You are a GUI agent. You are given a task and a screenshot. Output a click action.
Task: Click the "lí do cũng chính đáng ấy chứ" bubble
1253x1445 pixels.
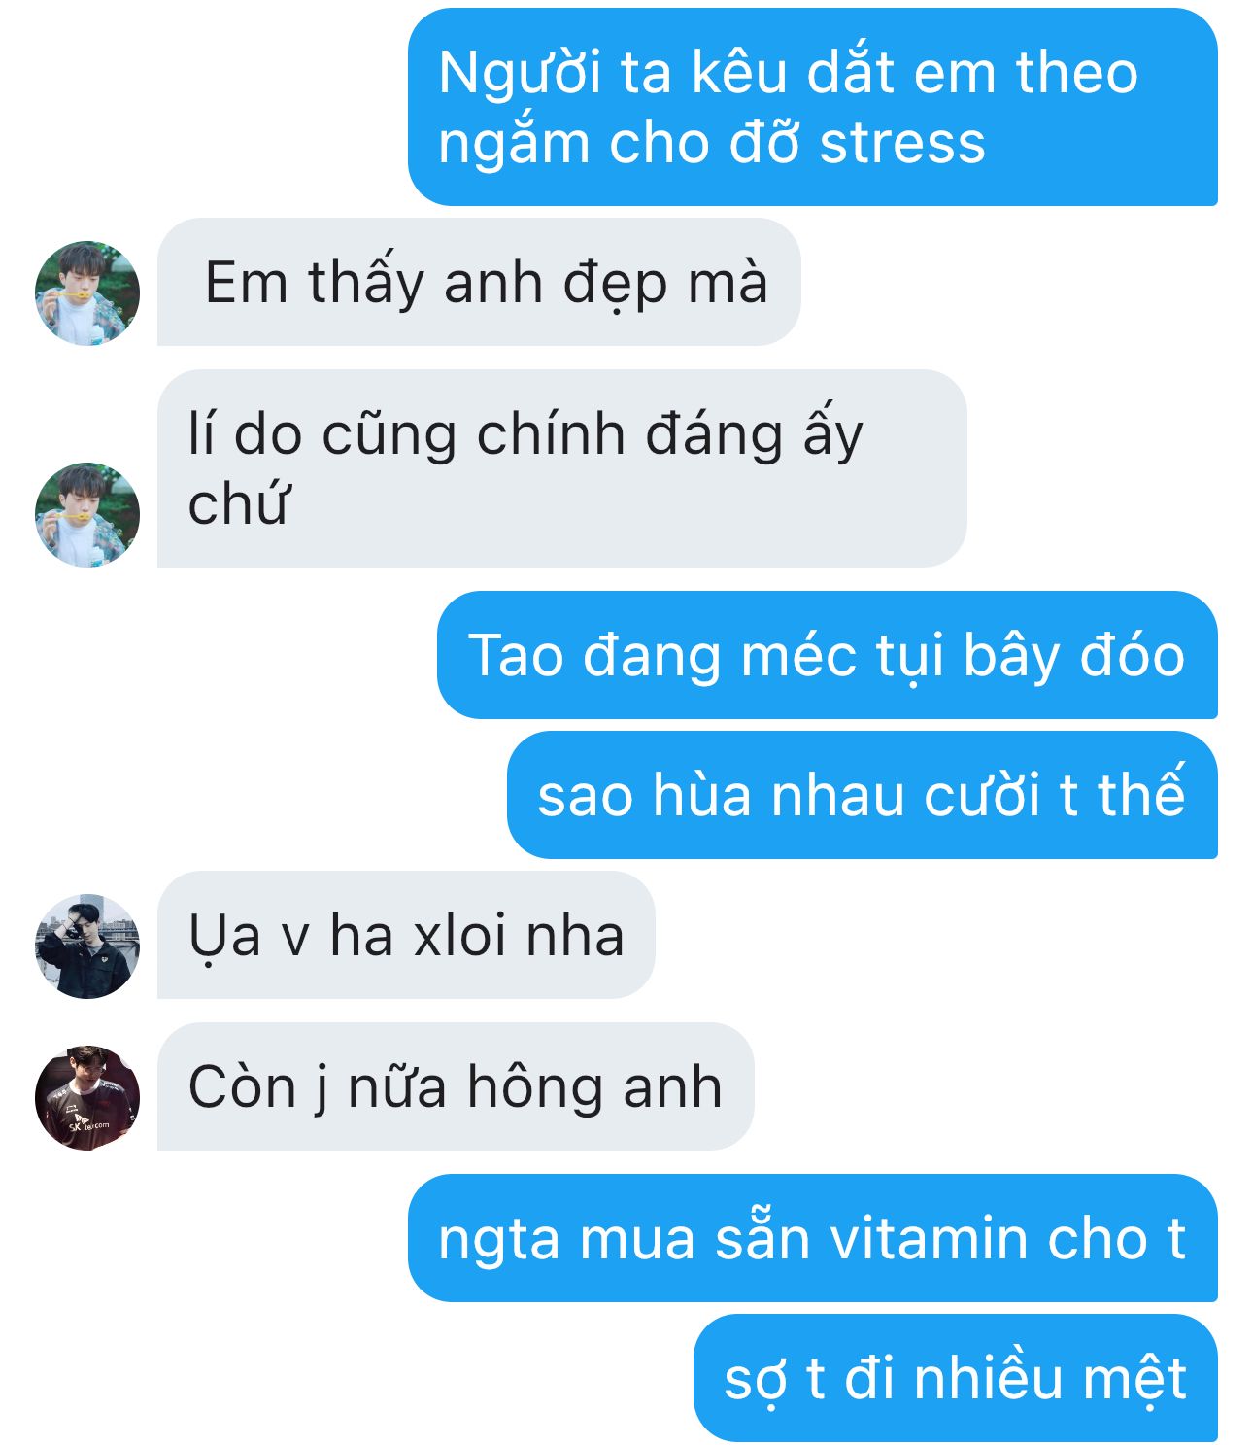pyautogui.click(x=562, y=468)
